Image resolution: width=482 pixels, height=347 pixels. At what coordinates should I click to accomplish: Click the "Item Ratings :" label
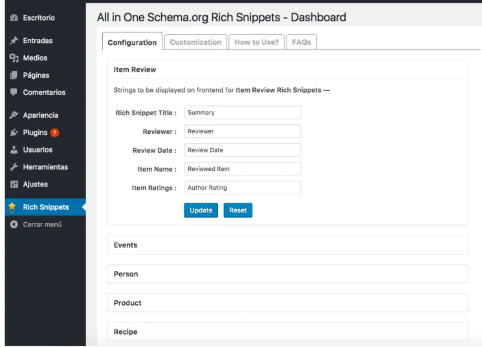pos(154,188)
